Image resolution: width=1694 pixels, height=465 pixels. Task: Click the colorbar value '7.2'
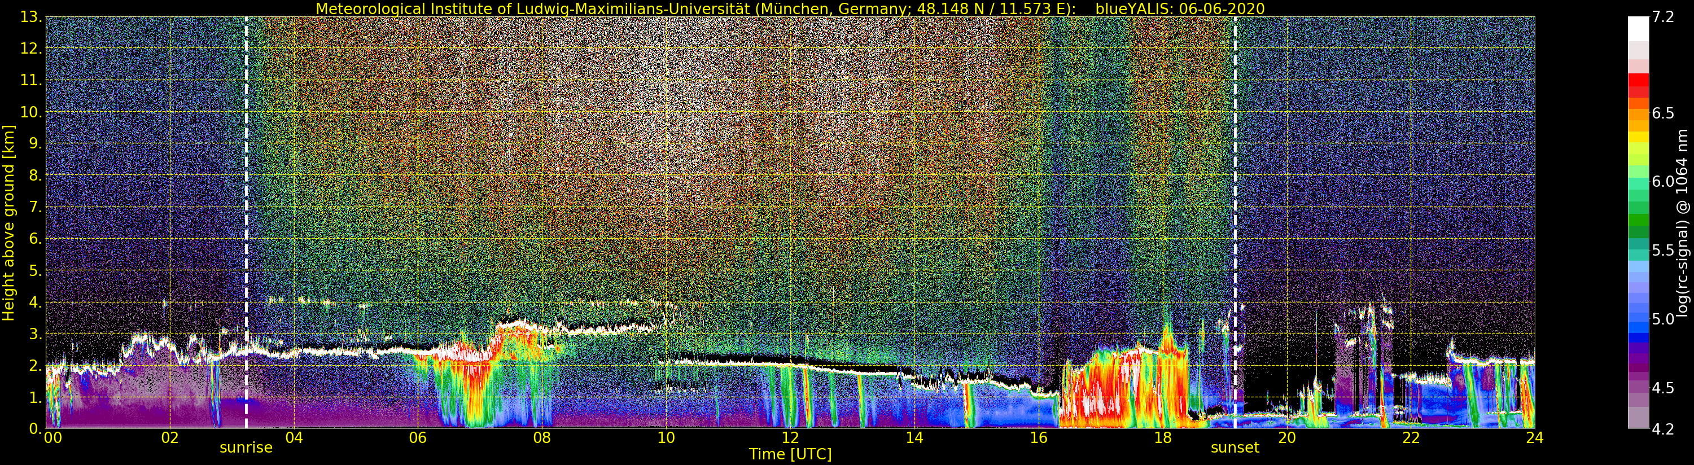click(x=1663, y=17)
